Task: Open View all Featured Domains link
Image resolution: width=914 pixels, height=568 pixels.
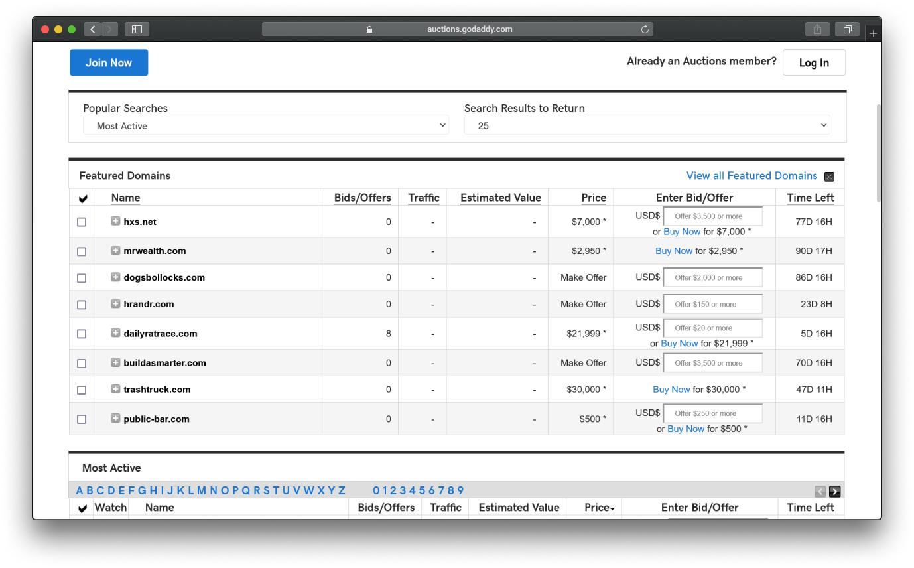Action: (x=751, y=176)
